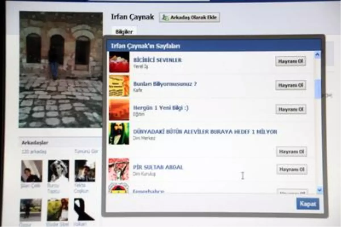
Task: Click the Fenerbahçe page logo icon
Action: (119, 188)
